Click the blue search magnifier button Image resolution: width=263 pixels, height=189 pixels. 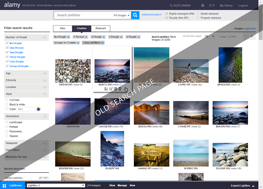135,15
